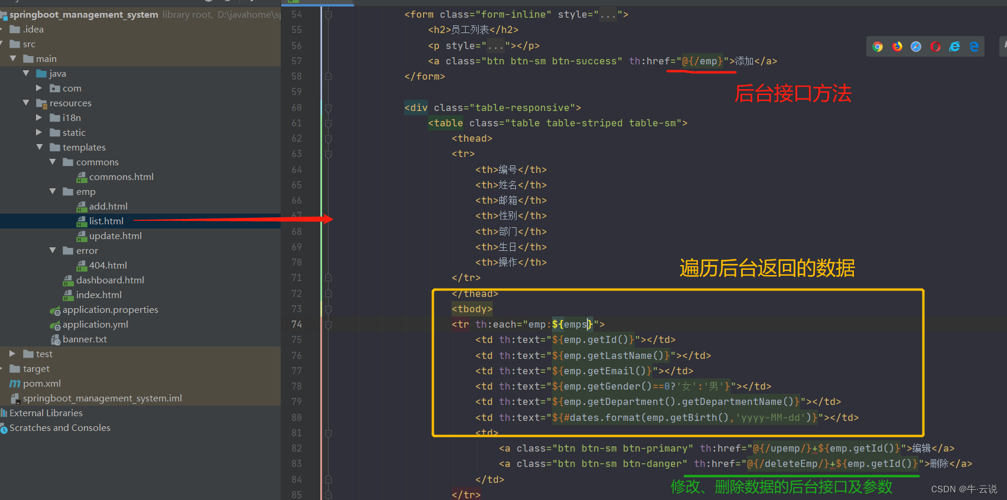Click the commons.html file icon
The height and width of the screenshot is (500, 1007).
tap(82, 177)
